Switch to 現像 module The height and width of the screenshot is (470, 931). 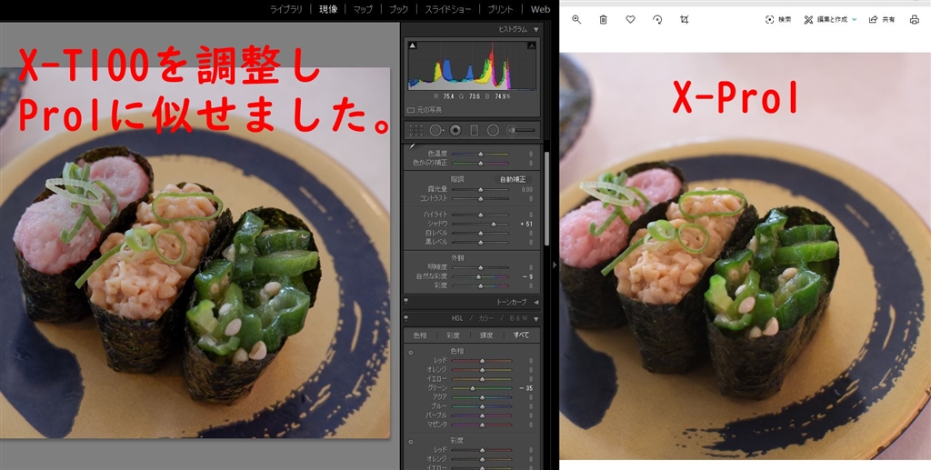327,9
